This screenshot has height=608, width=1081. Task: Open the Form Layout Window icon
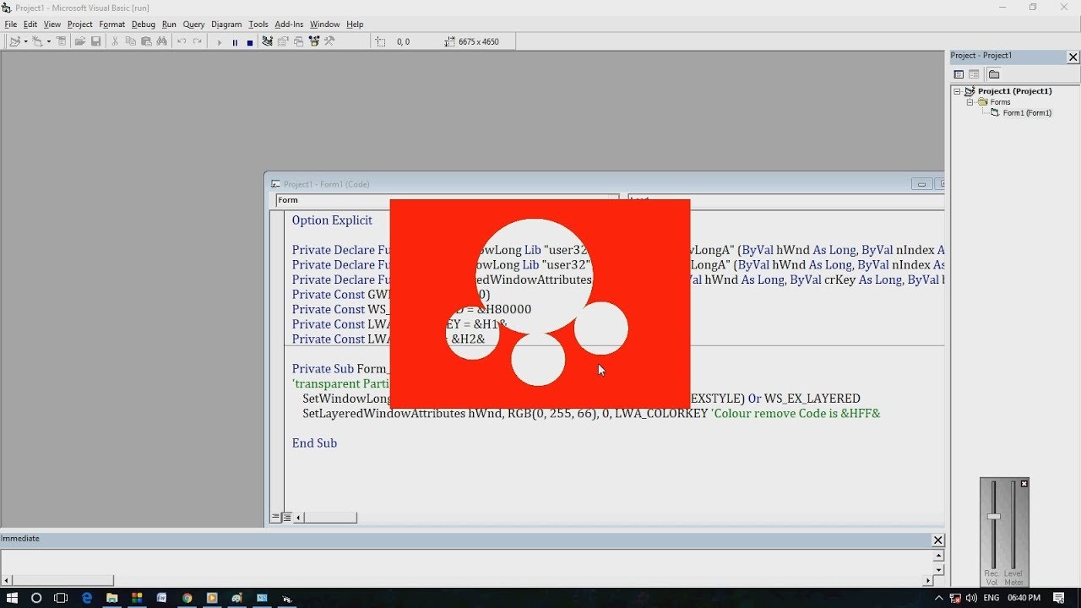pyautogui.click(x=298, y=41)
